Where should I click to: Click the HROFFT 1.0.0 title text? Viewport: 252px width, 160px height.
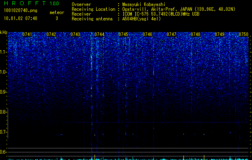pos(32,3)
